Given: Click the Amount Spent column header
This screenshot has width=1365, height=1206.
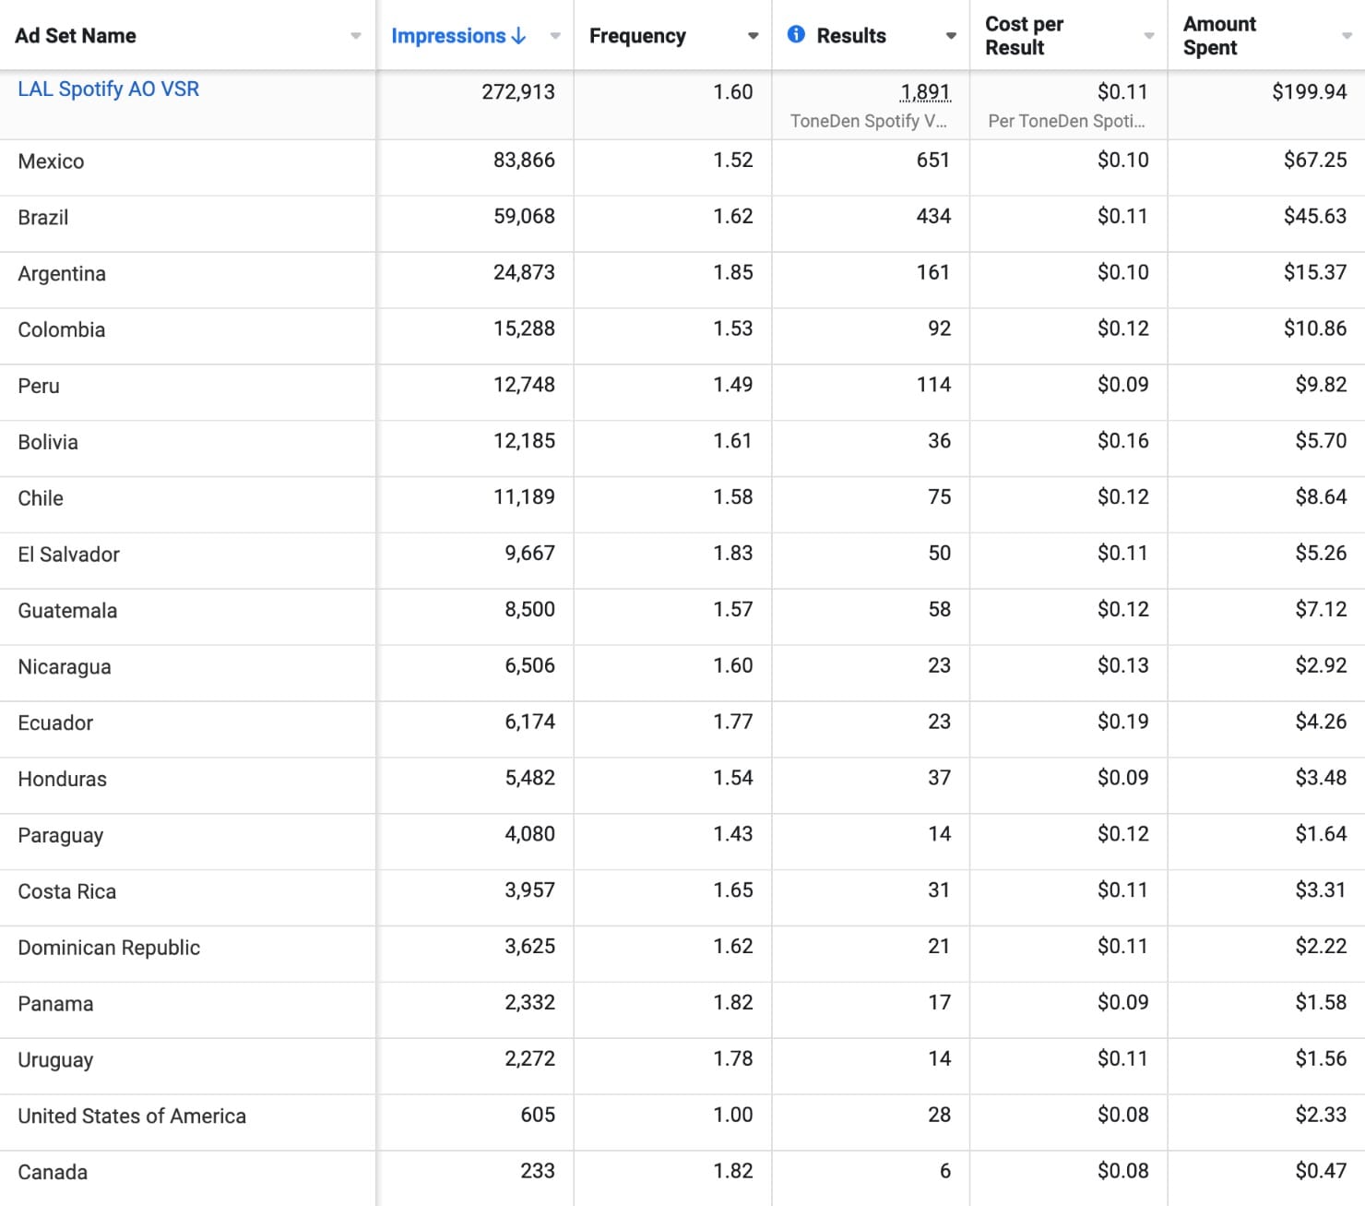Looking at the screenshot, I should point(1219,36).
